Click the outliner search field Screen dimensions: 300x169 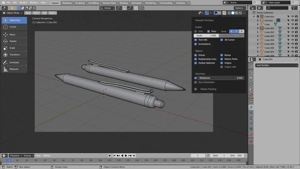point(277,8)
